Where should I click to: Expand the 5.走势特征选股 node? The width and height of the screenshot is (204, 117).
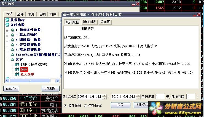click(7, 45)
